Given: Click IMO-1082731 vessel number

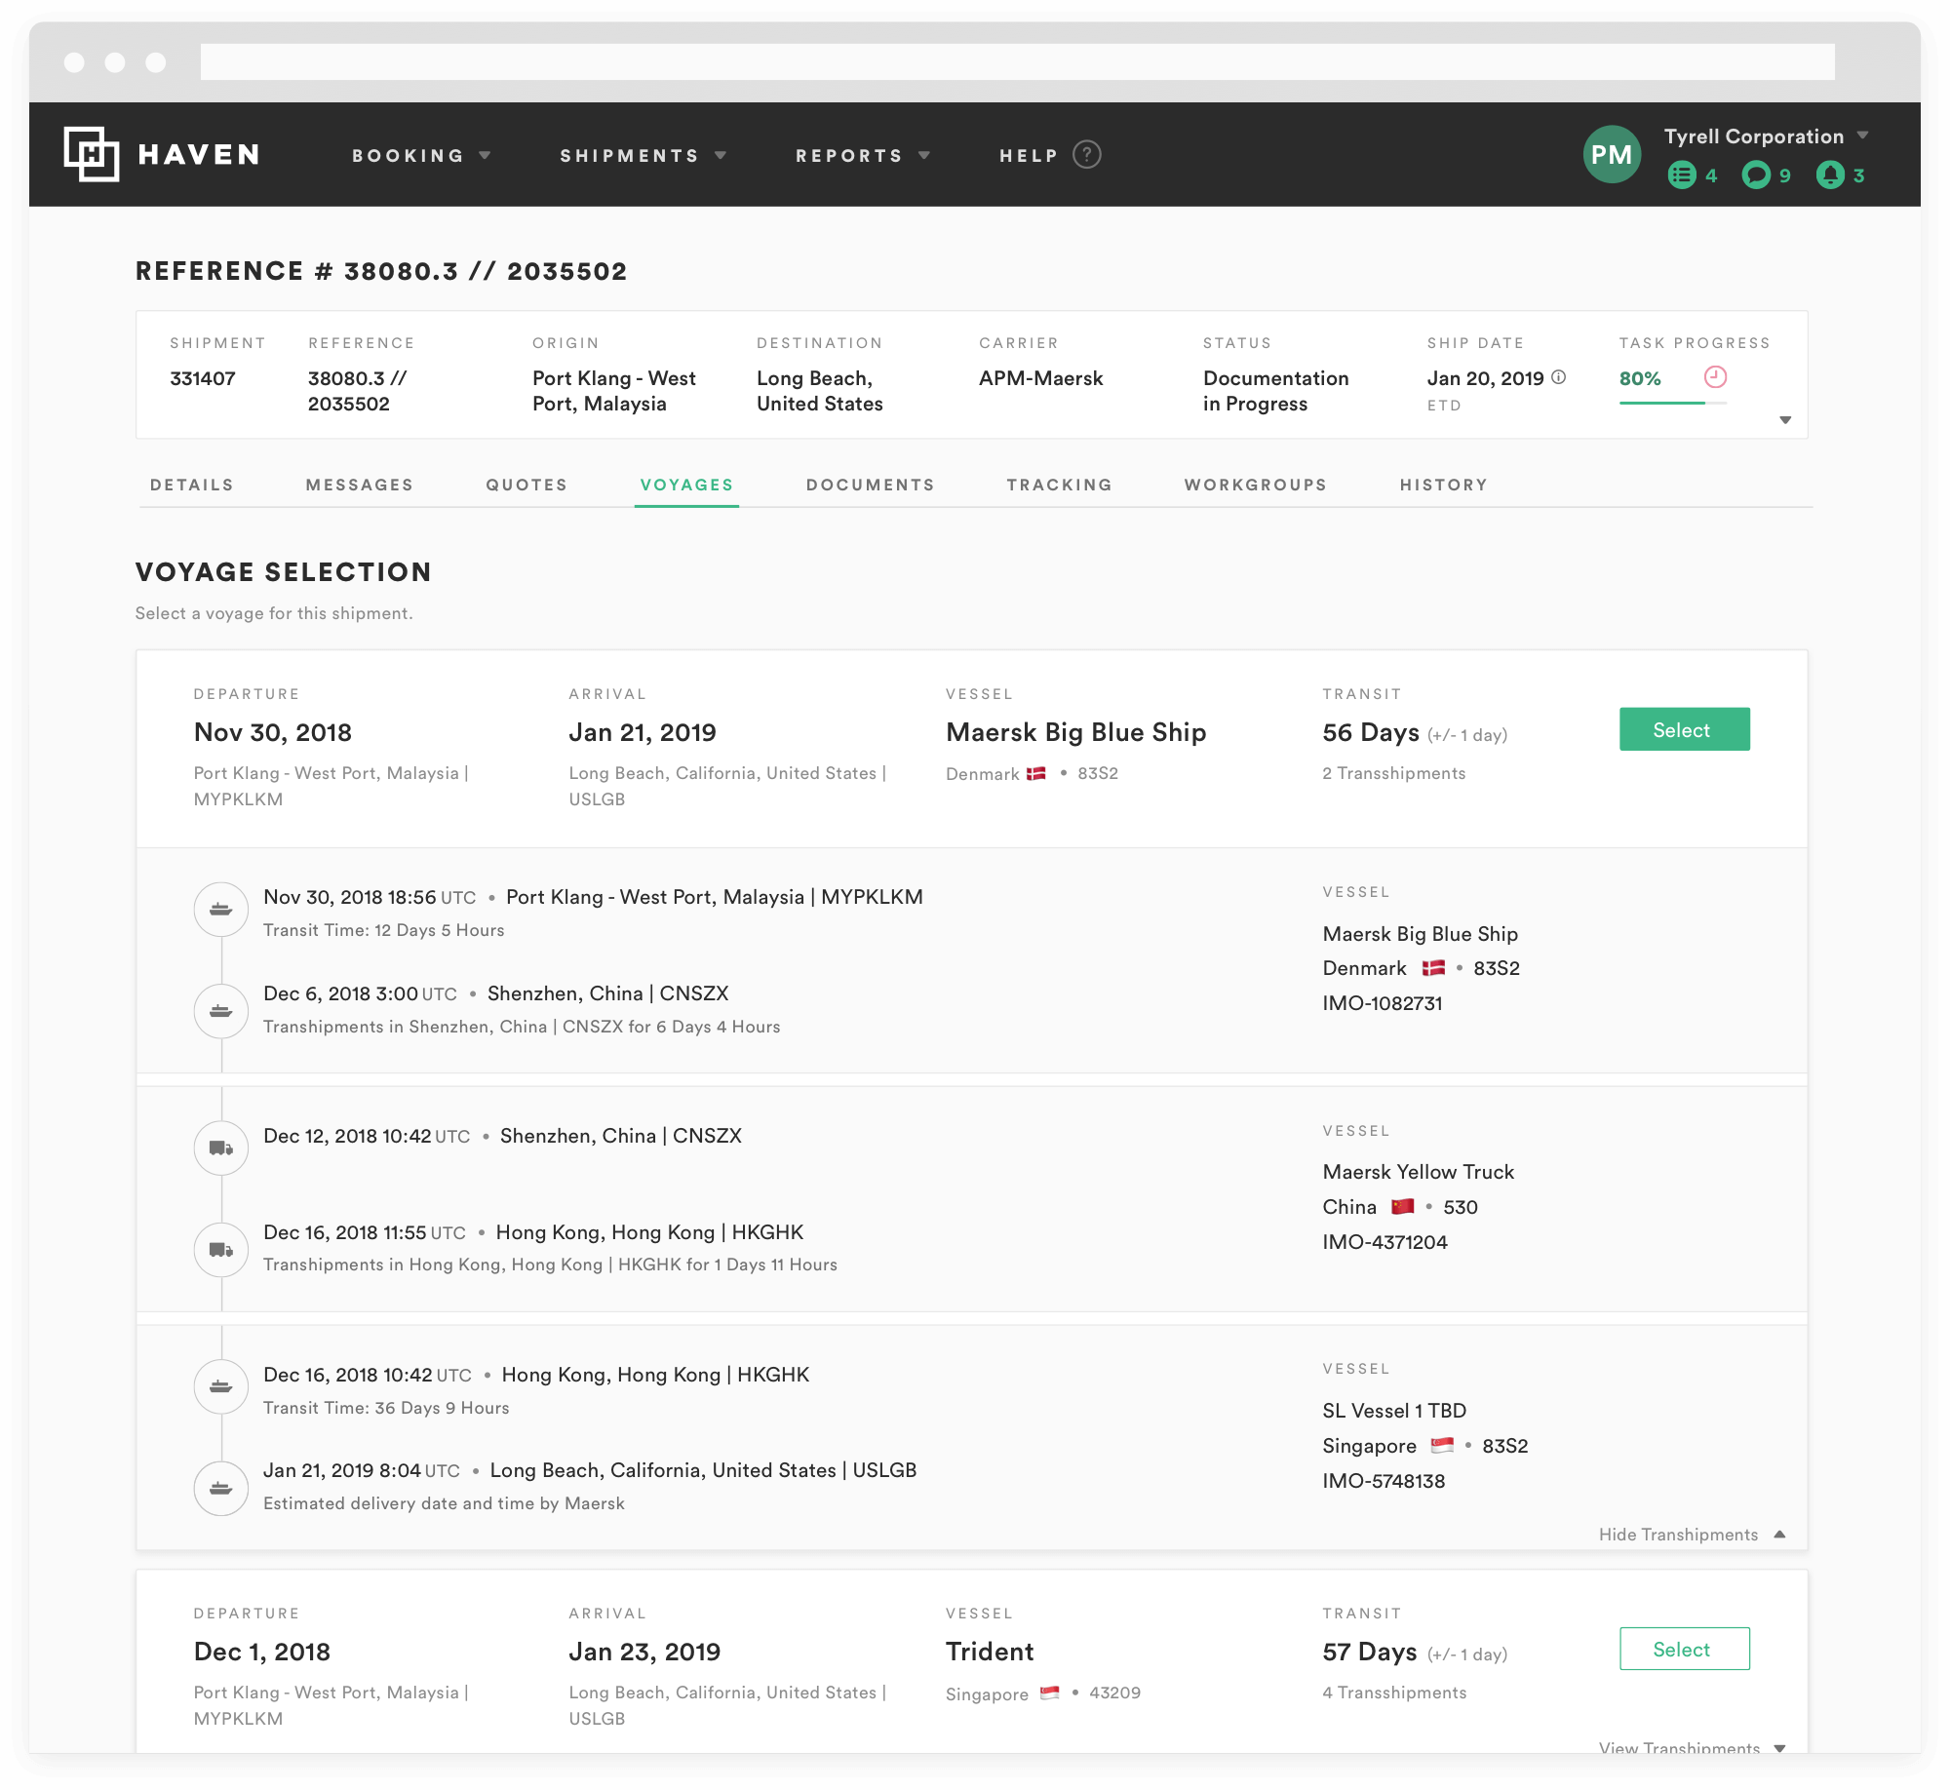Looking at the screenshot, I should 1383,1003.
